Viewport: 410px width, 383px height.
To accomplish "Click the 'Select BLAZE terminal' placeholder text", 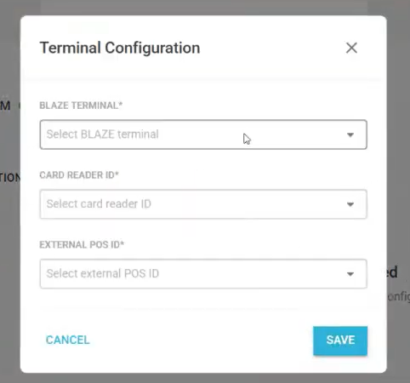I will [102, 134].
